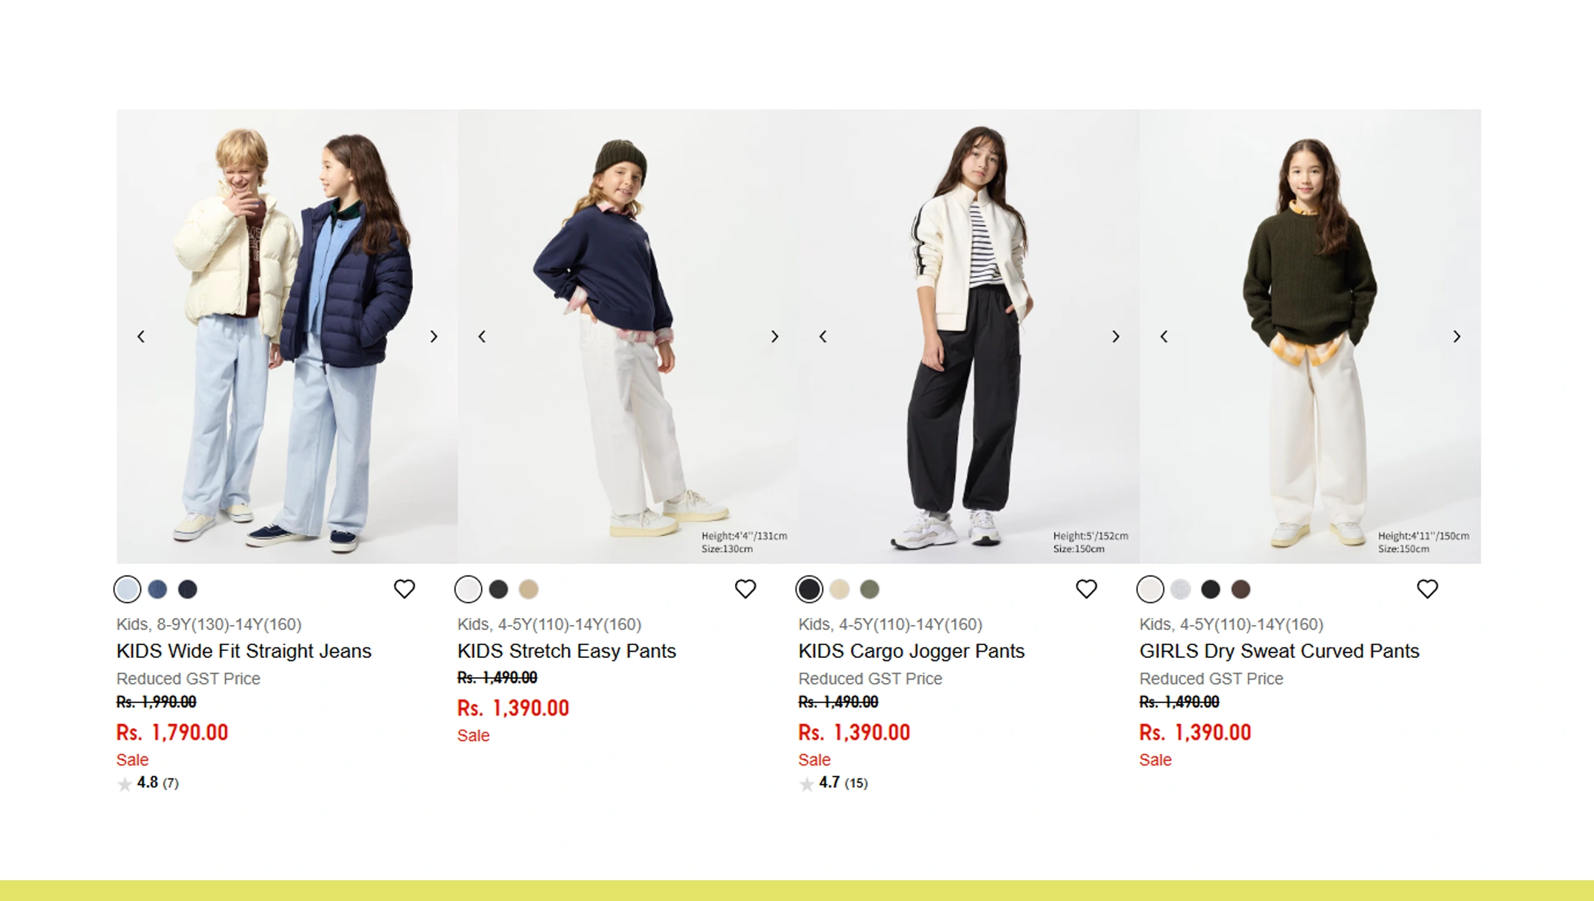Show next image of Dry Sweat Curved Pants
The height and width of the screenshot is (901, 1594).
pos(1456,337)
